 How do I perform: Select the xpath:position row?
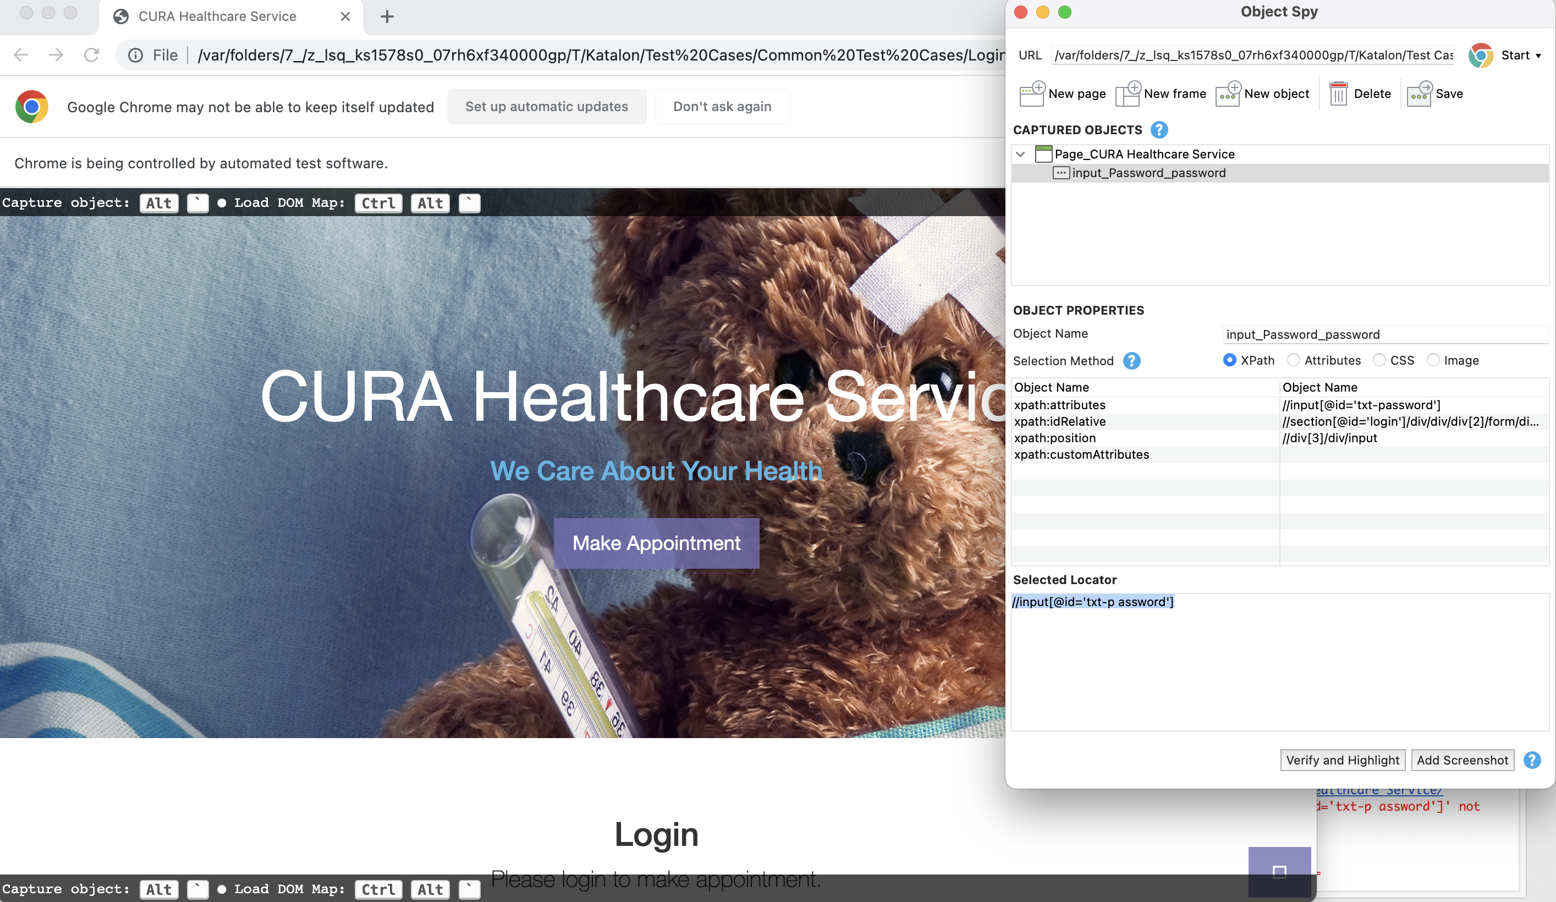pos(1279,438)
